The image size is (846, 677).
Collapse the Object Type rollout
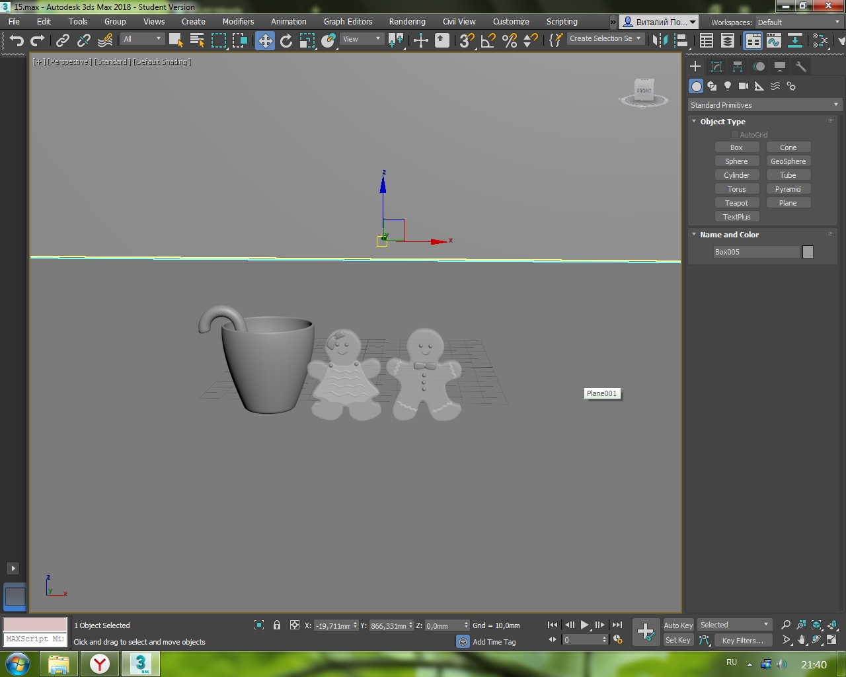point(722,122)
